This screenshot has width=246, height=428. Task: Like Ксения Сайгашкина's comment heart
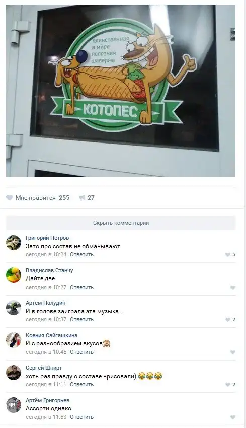click(232, 352)
